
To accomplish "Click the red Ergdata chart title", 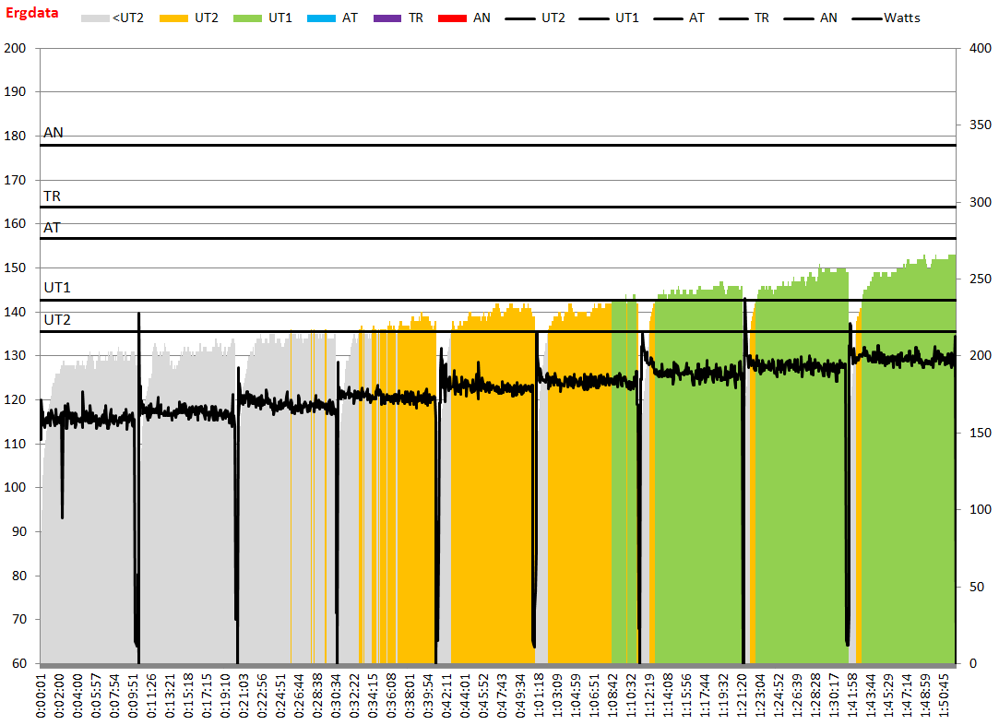I will pyautogui.click(x=32, y=15).
